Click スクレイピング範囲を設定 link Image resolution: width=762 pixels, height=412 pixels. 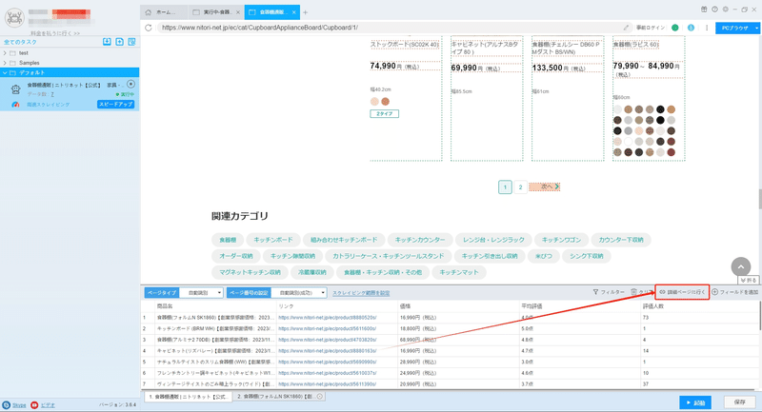[x=361, y=293]
